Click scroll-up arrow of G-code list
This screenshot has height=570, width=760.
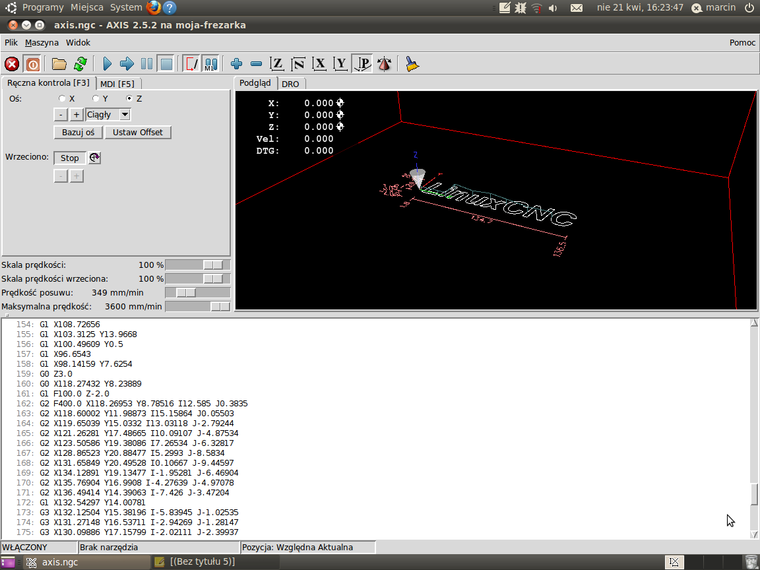[x=754, y=323]
